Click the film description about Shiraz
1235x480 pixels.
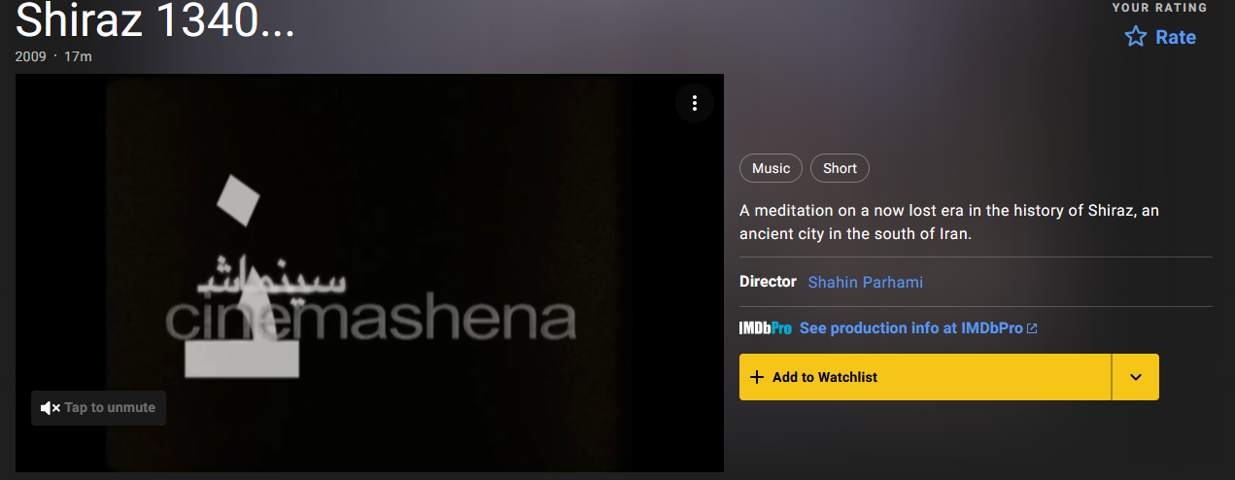pyautogui.click(x=949, y=223)
